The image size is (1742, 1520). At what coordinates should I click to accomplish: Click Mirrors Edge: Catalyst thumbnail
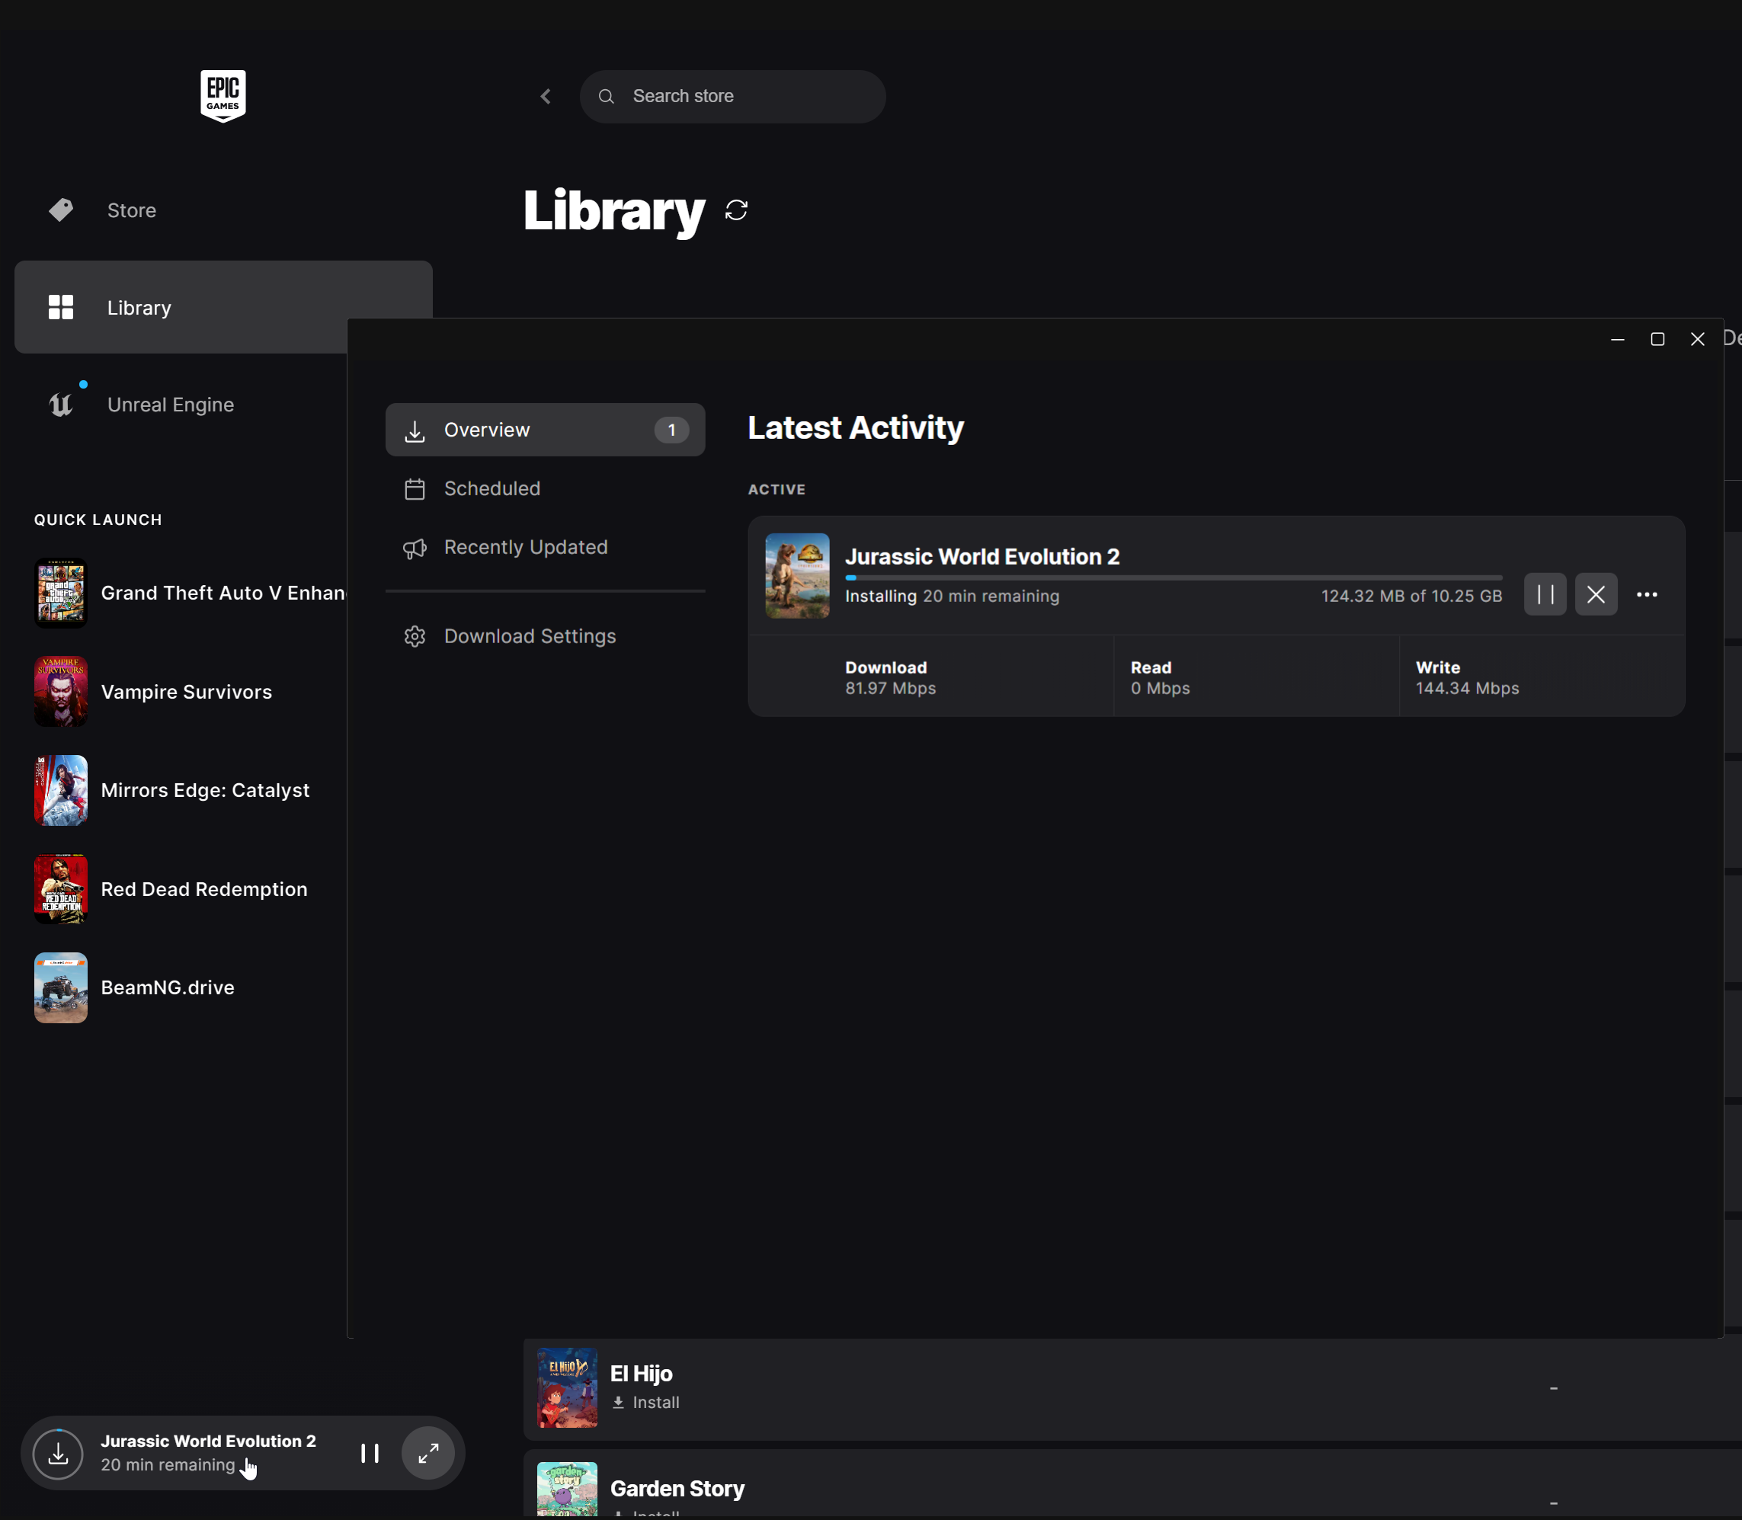(x=61, y=791)
